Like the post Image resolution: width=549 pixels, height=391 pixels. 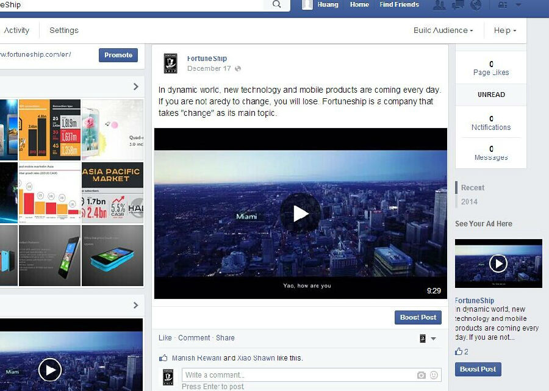[x=165, y=338]
